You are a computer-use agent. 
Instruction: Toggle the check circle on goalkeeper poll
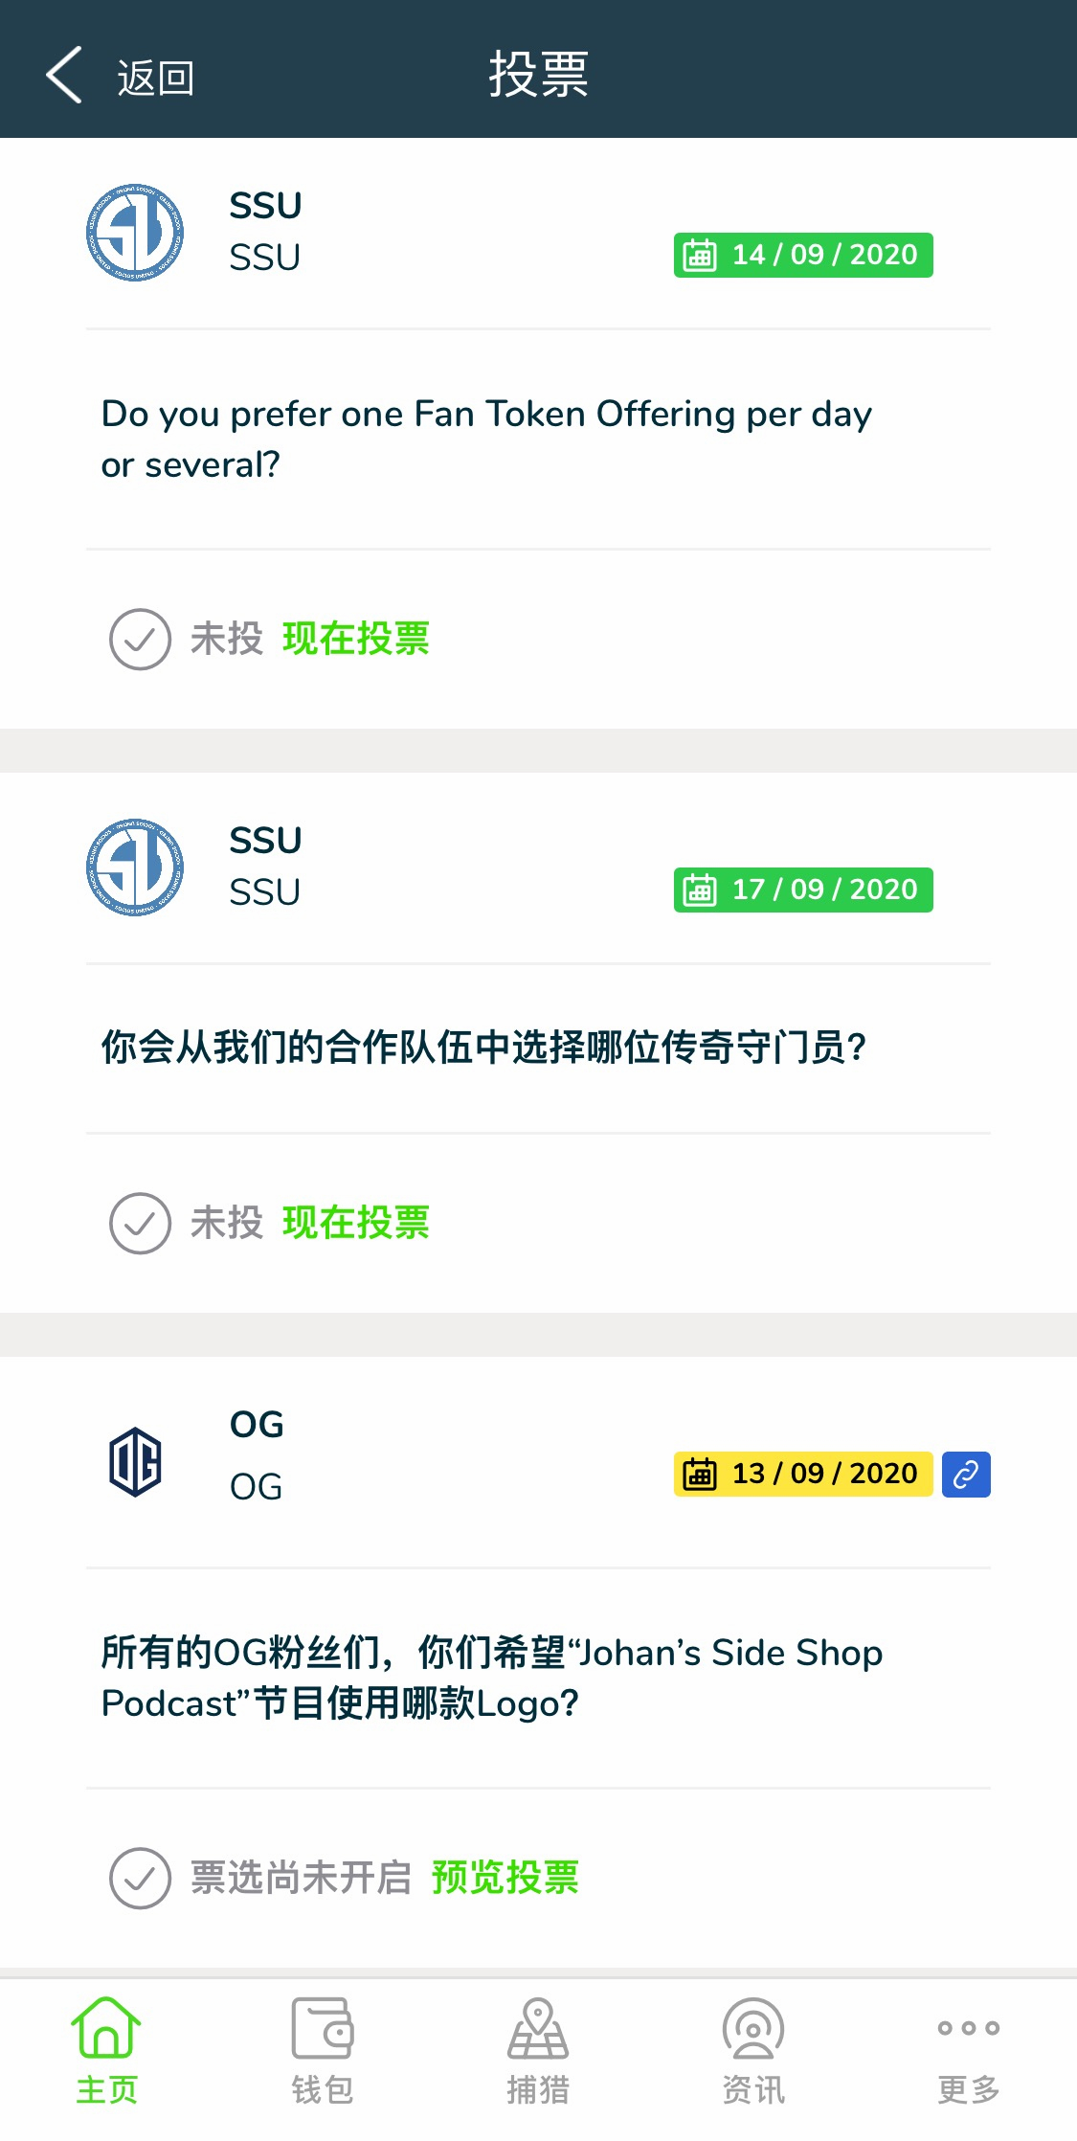point(140,1224)
